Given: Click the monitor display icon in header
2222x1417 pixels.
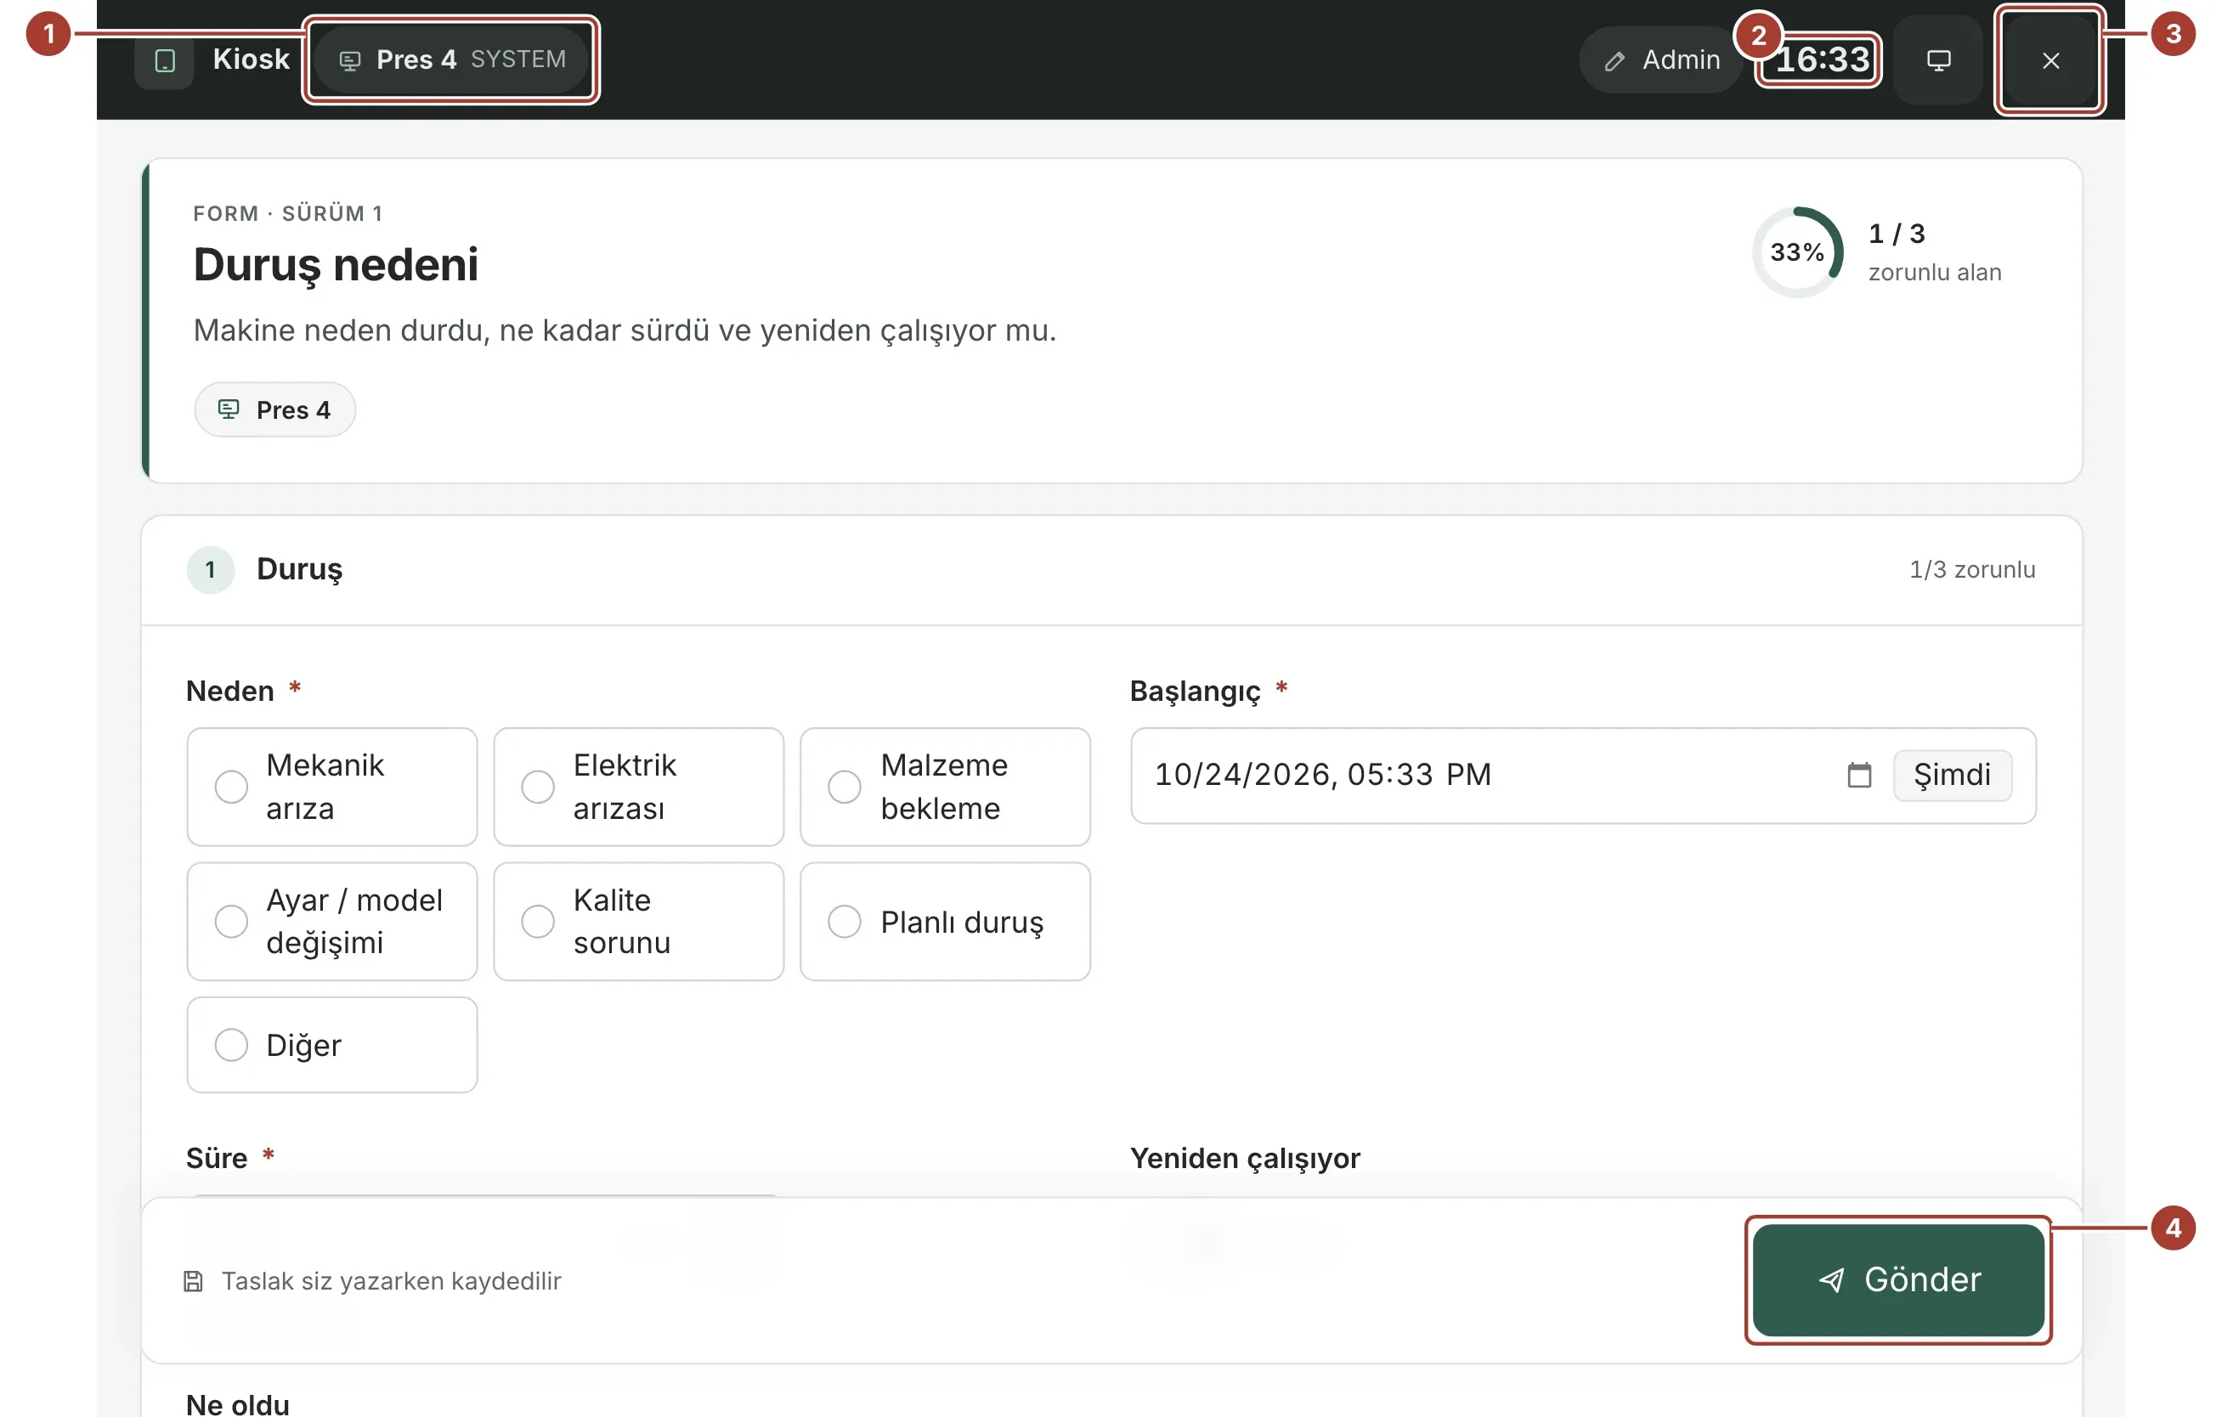Looking at the screenshot, I should tap(1938, 60).
